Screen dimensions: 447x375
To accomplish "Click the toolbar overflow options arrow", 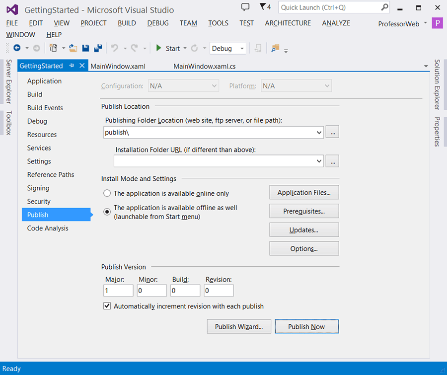I will [286, 51].
